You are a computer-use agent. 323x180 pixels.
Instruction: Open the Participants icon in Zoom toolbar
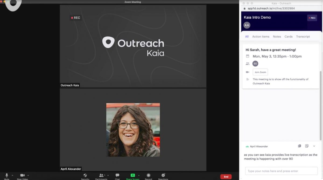pos(101,175)
